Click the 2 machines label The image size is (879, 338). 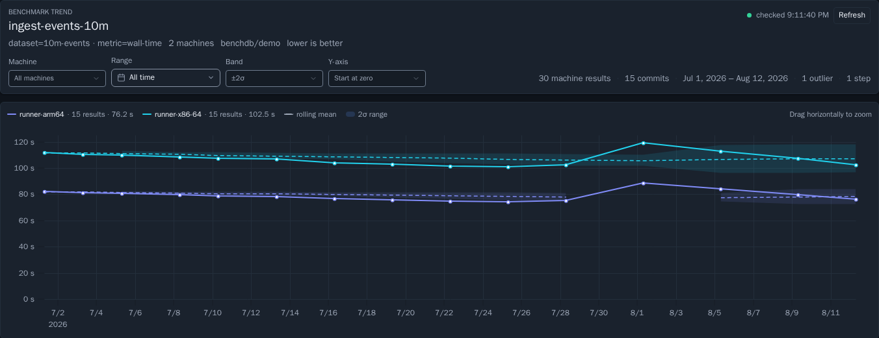click(191, 43)
